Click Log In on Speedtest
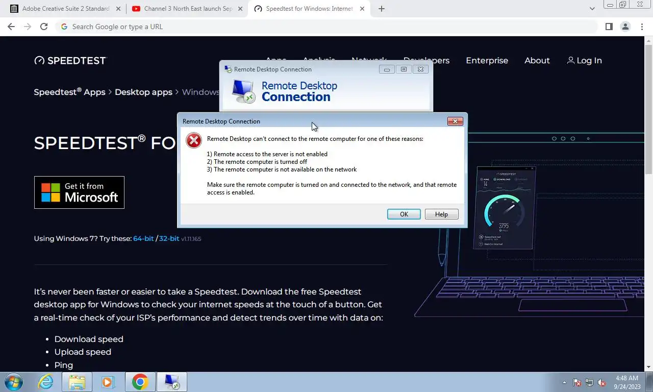The width and height of the screenshot is (653, 392). click(584, 60)
